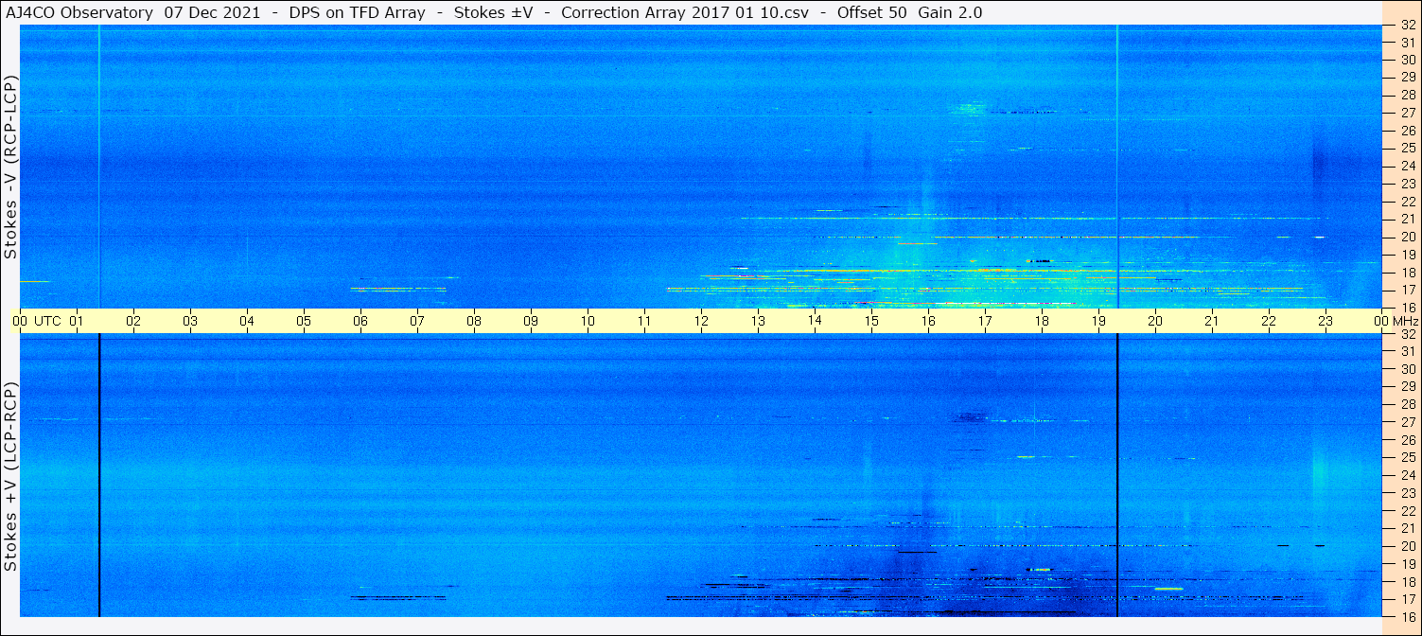This screenshot has height=636, width=1422.
Task: Pick the 15 hour tick on UTC axis
Action: [x=871, y=321]
